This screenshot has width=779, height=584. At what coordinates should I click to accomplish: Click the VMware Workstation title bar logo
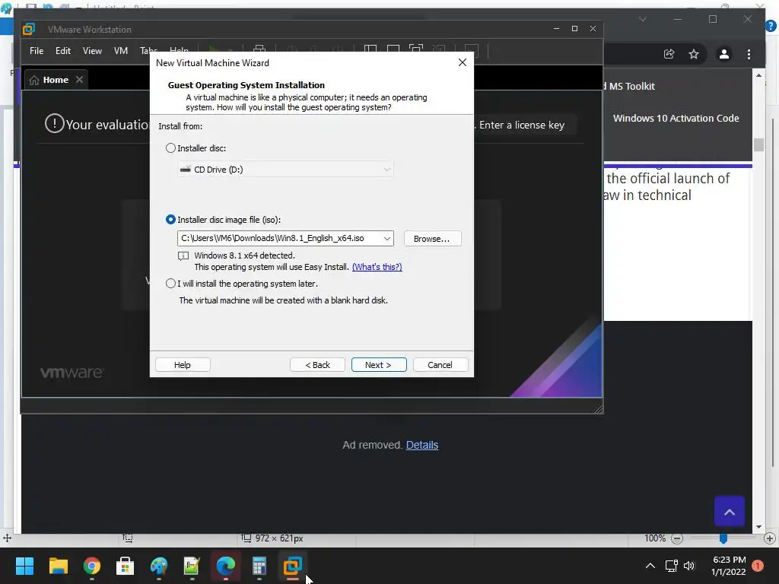pos(29,30)
